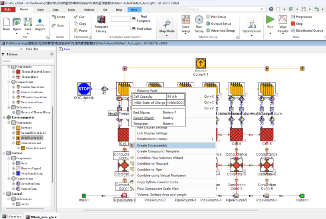Click the Cut button
The image size is (326, 219).
(x=79, y=17)
